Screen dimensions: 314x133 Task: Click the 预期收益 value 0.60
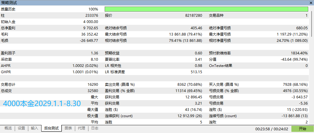point(198,53)
